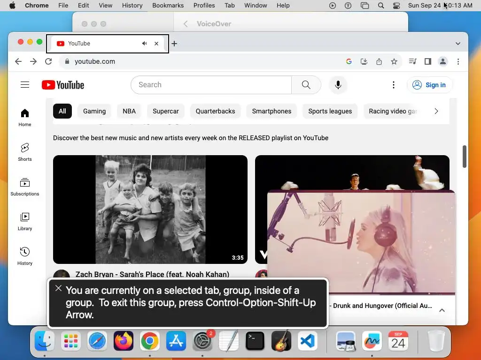Toggle Chrome side panel
Image resolution: width=481 pixels, height=360 pixels.
pos(427,61)
